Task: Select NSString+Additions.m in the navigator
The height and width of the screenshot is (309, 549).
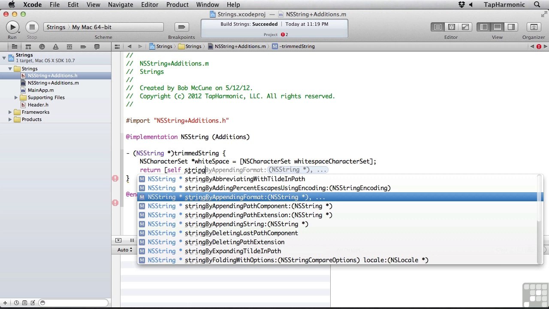Action: click(56, 83)
